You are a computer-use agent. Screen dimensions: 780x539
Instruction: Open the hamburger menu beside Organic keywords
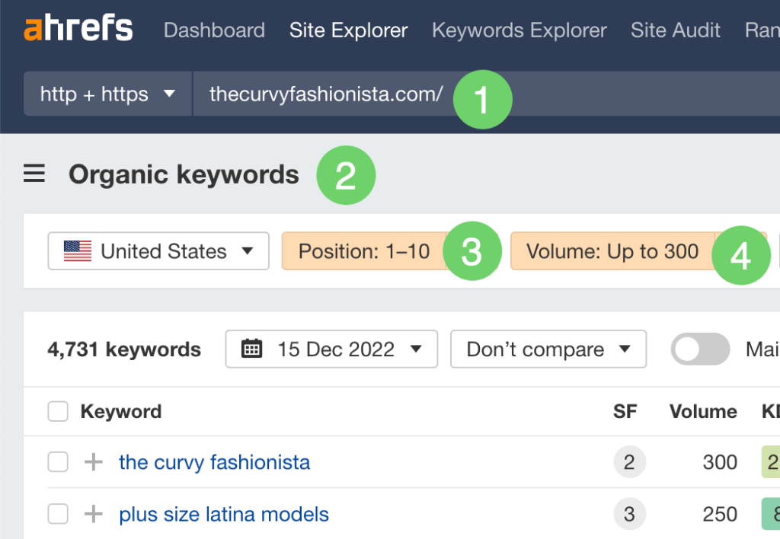[34, 174]
